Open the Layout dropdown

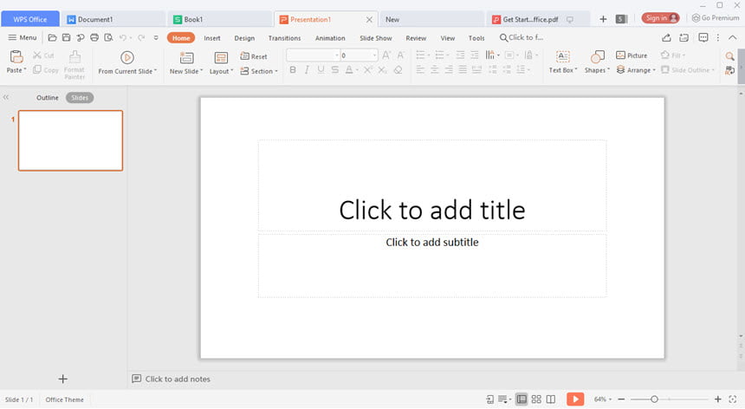pyautogui.click(x=222, y=71)
